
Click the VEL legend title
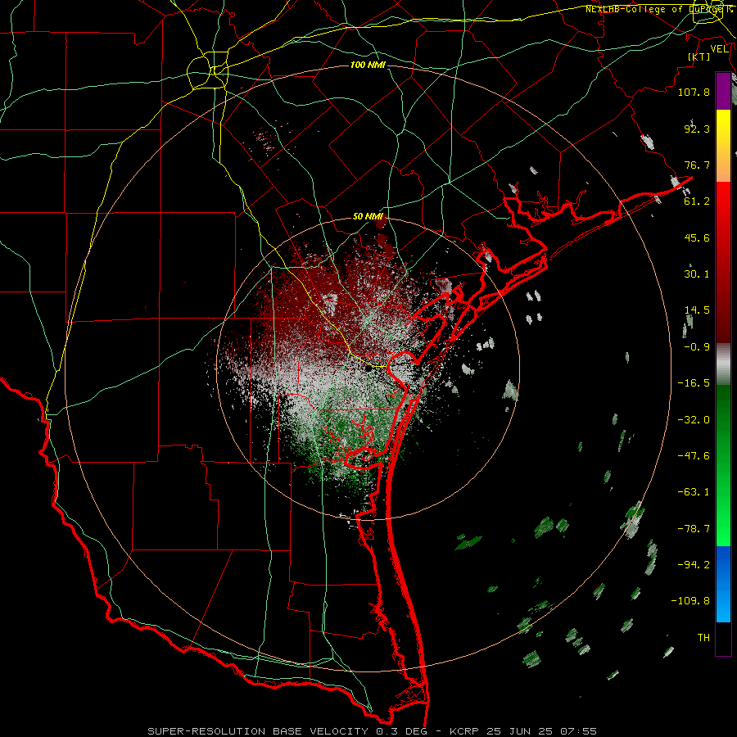(x=719, y=49)
